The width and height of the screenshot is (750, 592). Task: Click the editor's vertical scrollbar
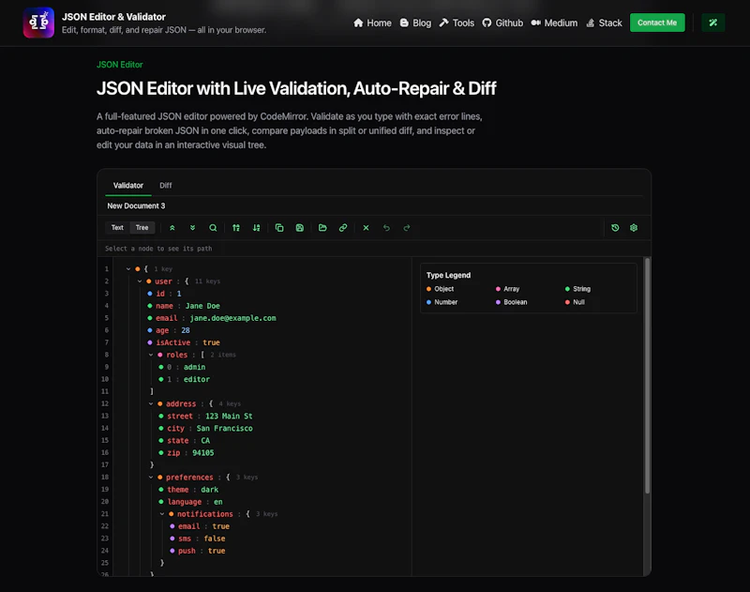(x=647, y=375)
